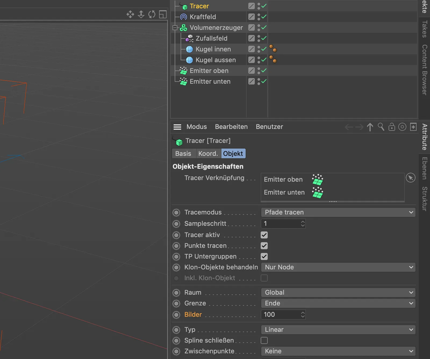Viewport: 430px width, 359px height.
Task: Click the material tag on Kugel aussen
Action: click(273, 59)
